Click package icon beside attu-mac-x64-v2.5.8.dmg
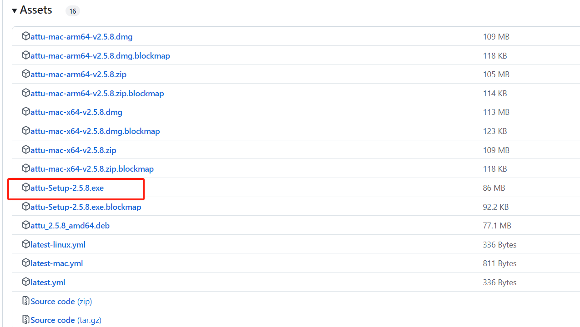The height and width of the screenshot is (327, 580). [26, 112]
